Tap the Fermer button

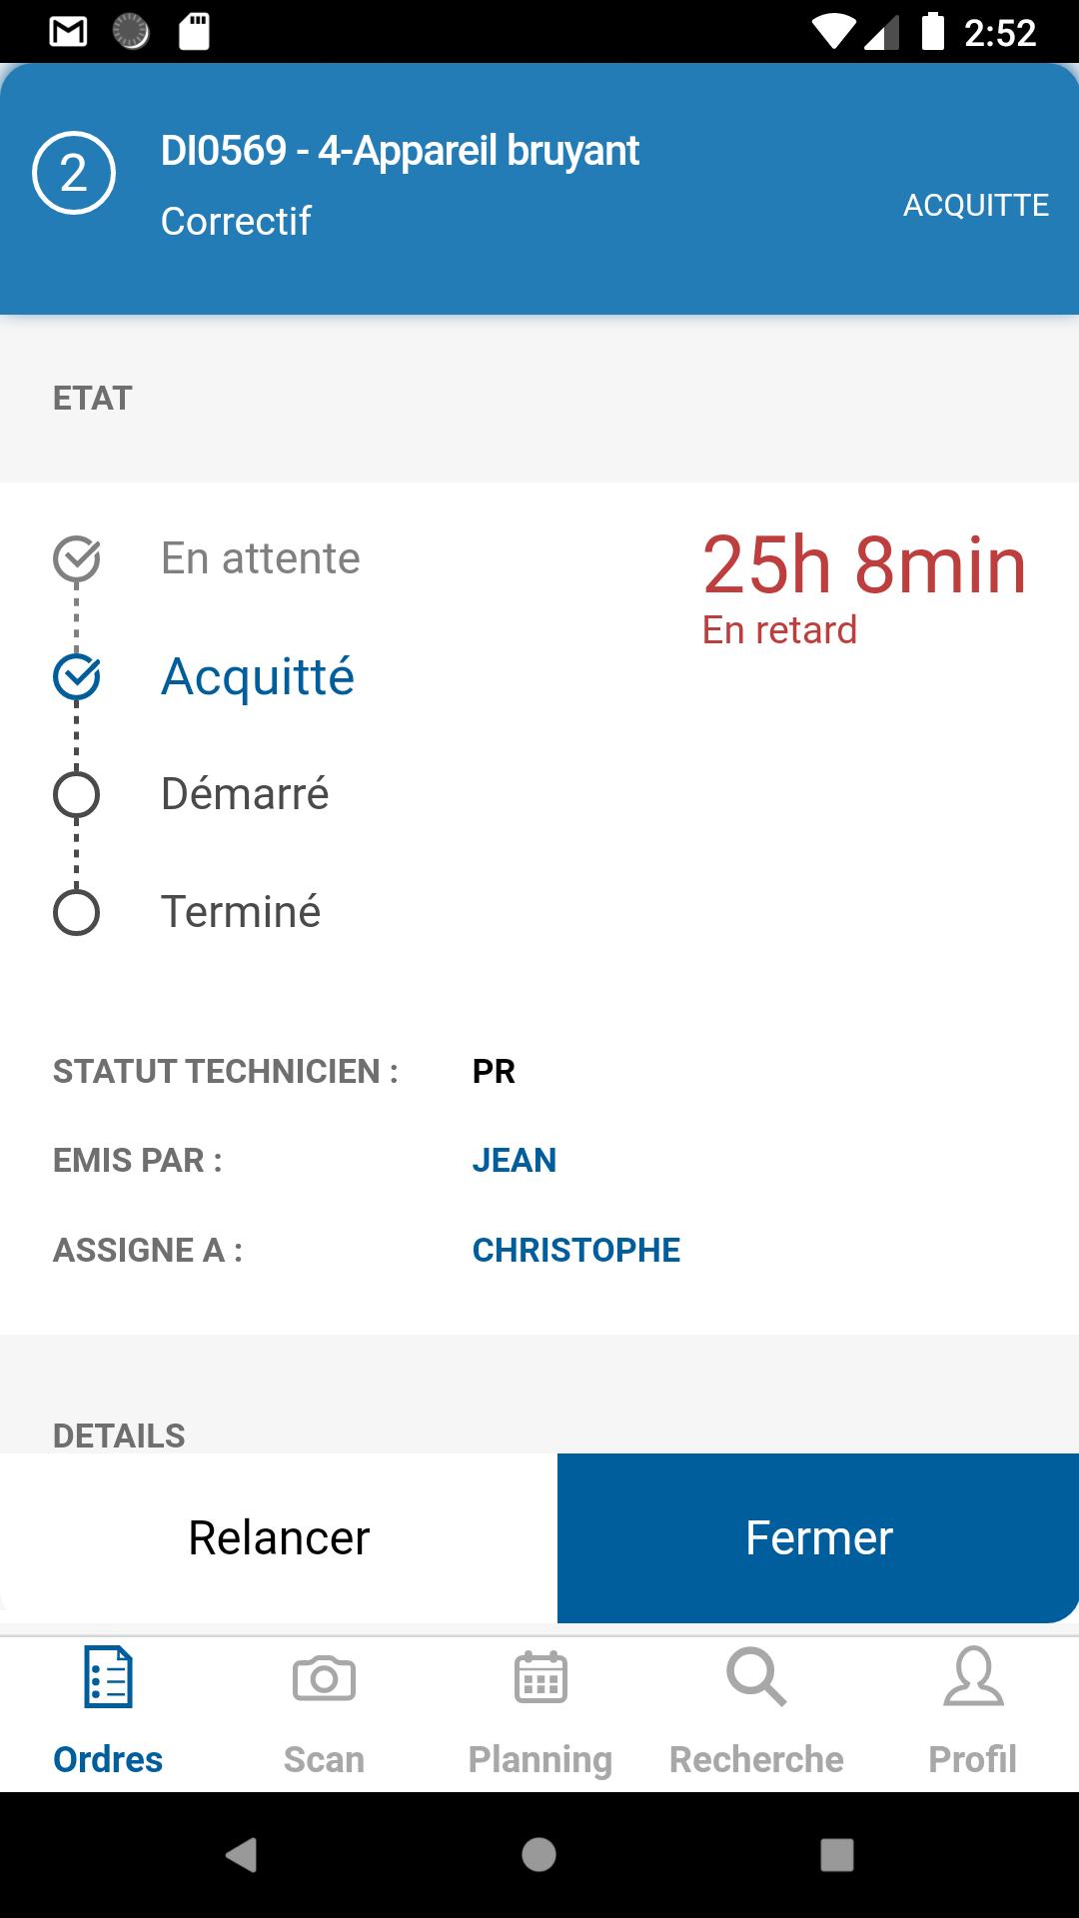(818, 1538)
